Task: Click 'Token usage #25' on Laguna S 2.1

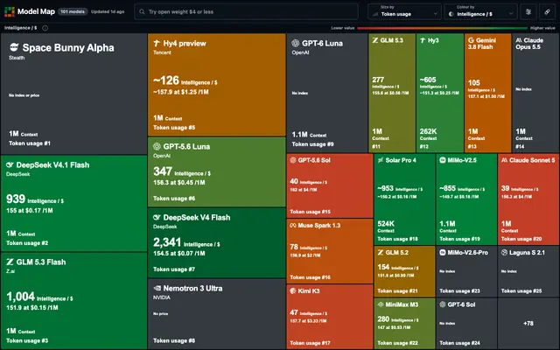Action: [521, 290]
